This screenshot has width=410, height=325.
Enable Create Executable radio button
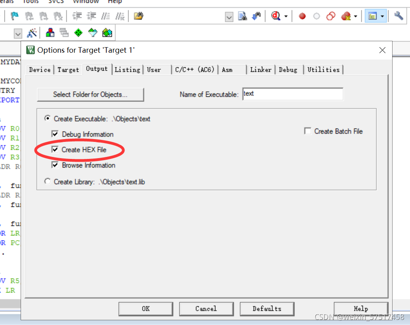tap(47, 119)
